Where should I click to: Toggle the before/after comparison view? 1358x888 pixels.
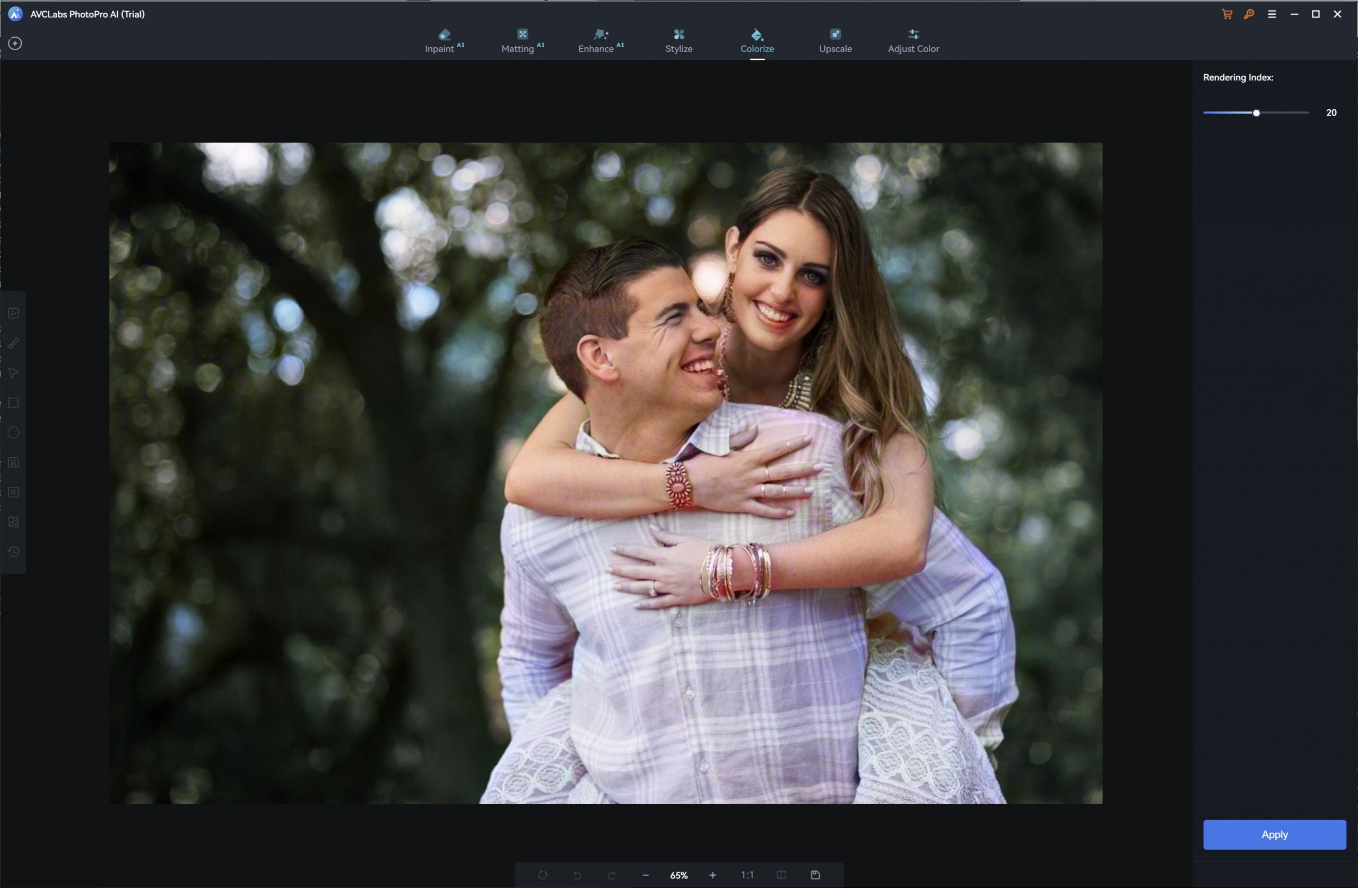(780, 875)
